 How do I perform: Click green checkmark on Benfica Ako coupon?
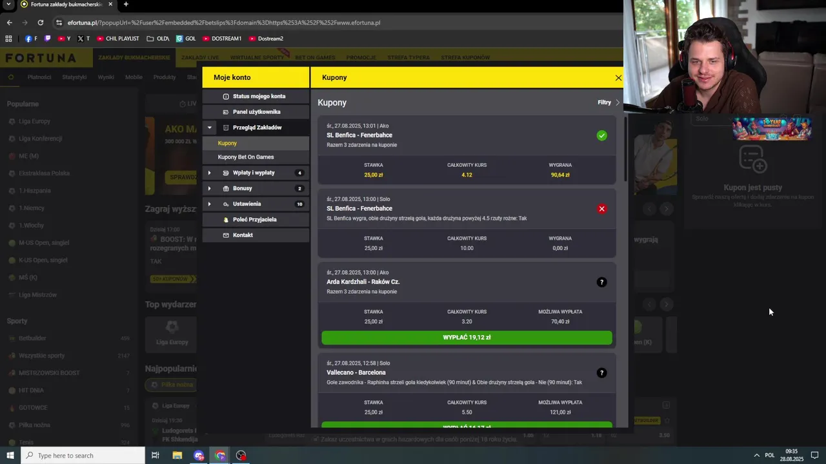pyautogui.click(x=601, y=135)
